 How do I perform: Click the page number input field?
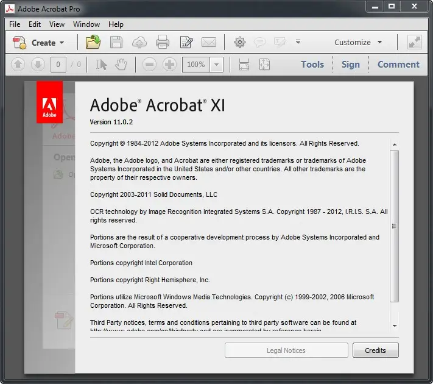(x=58, y=65)
